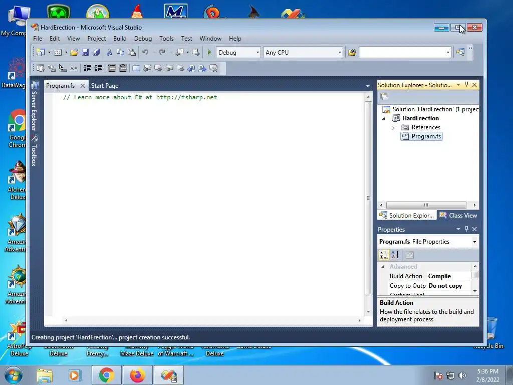513x385 pixels.
Task: Open the New Project dropdown arrow
Action: pyautogui.click(x=49, y=52)
